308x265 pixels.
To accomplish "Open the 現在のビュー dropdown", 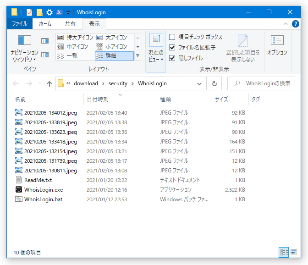I will pos(156,52).
